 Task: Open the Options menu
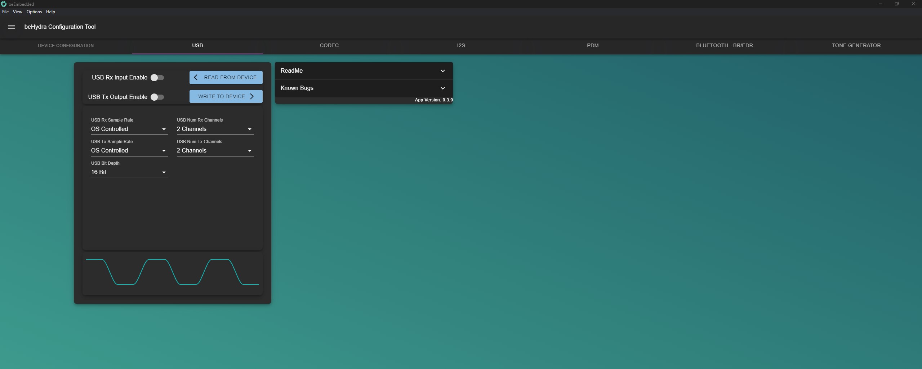[34, 12]
